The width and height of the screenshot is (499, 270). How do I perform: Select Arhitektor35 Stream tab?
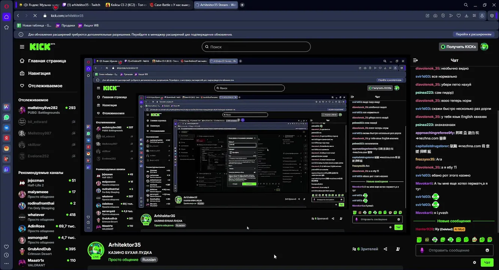[x=216, y=5]
